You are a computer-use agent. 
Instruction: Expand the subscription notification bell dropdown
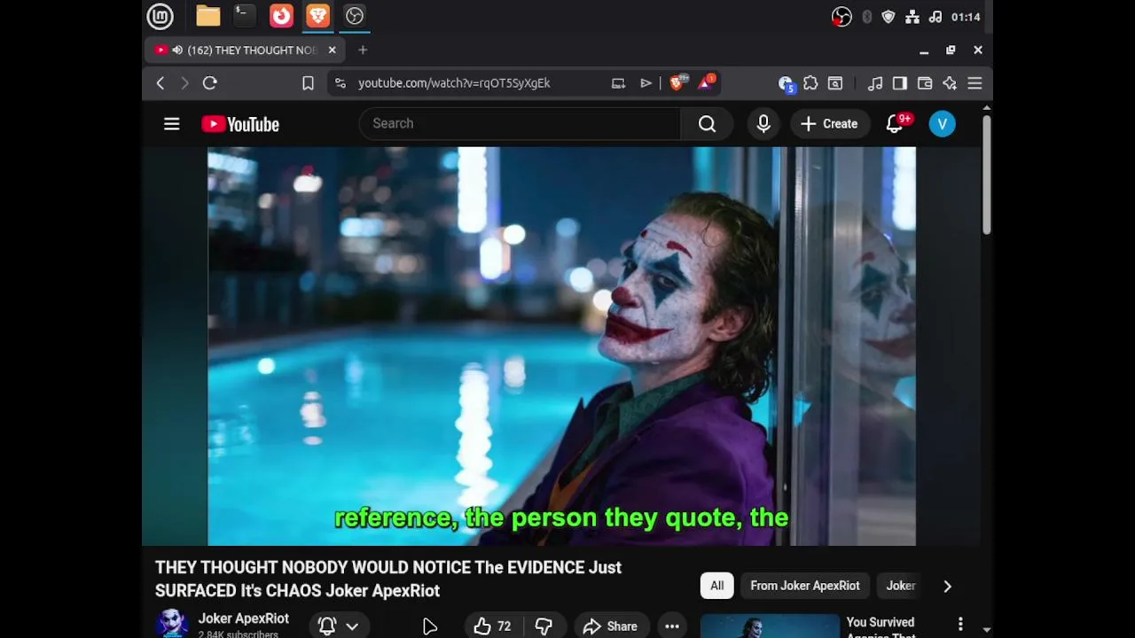click(339, 626)
